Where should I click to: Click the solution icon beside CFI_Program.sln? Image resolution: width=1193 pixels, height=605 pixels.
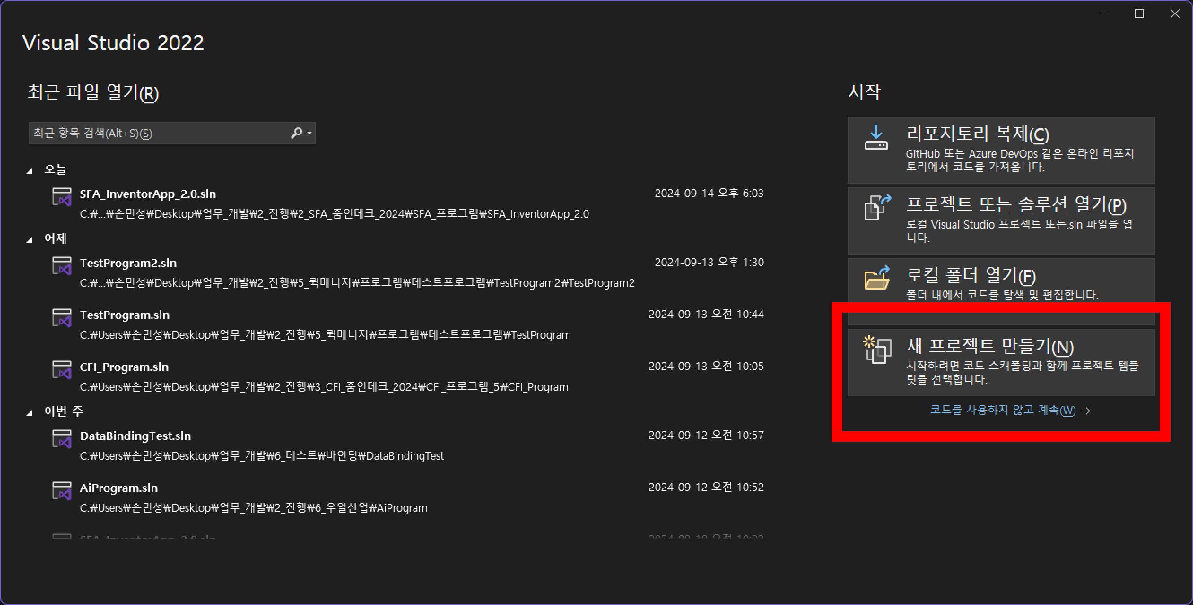(61, 370)
